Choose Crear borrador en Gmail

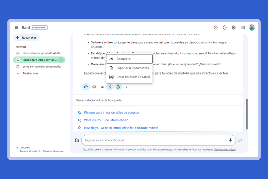(129, 77)
